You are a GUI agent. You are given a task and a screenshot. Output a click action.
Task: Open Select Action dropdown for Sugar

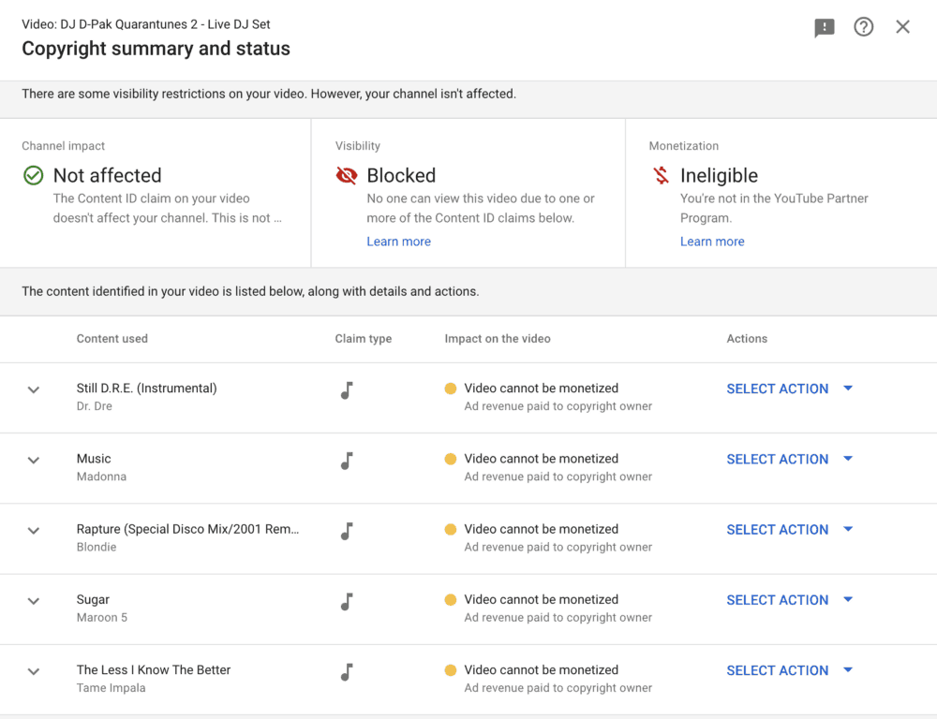tap(789, 600)
